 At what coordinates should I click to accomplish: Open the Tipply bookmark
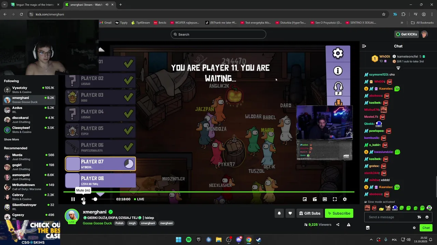122,23
